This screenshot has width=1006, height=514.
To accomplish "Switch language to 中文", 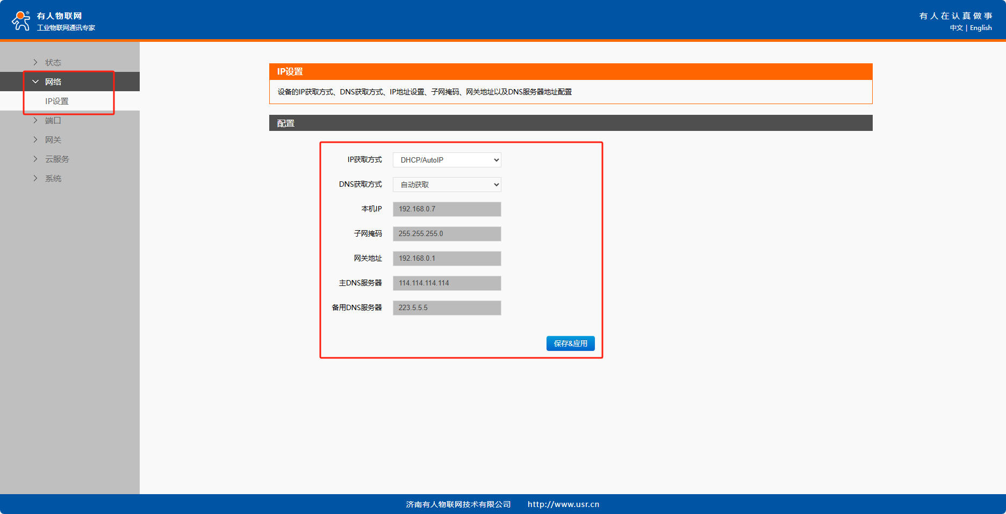I will (956, 28).
